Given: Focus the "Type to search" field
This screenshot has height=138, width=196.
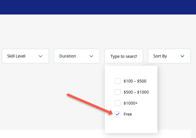Looking at the screenshot, I should 123,56.
